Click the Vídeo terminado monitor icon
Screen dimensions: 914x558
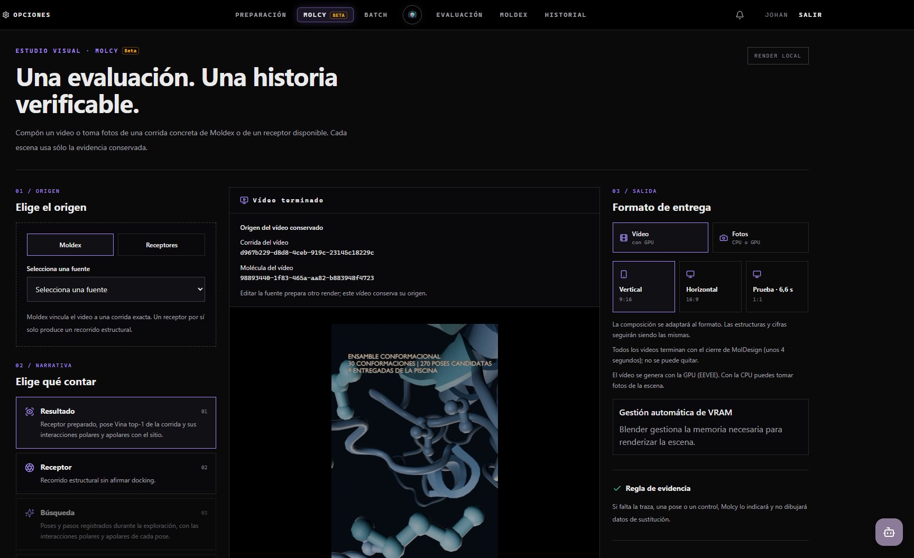(244, 200)
